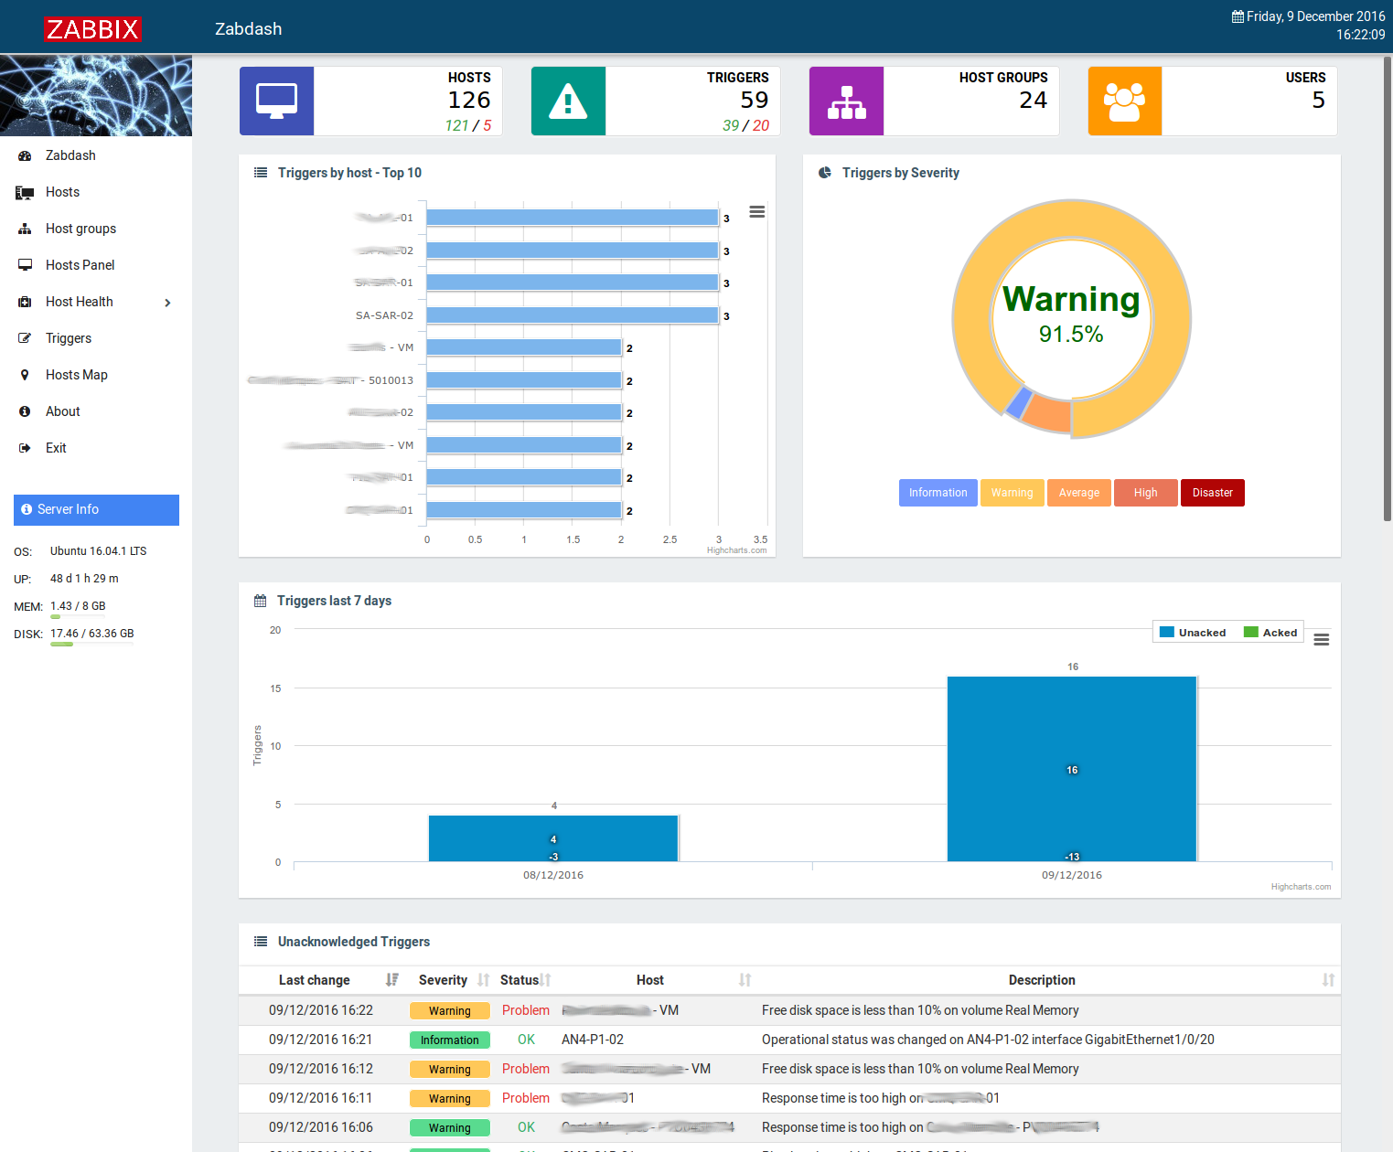1393x1152 pixels.
Task: Open Hosts Map via the map pin icon
Action: point(24,375)
